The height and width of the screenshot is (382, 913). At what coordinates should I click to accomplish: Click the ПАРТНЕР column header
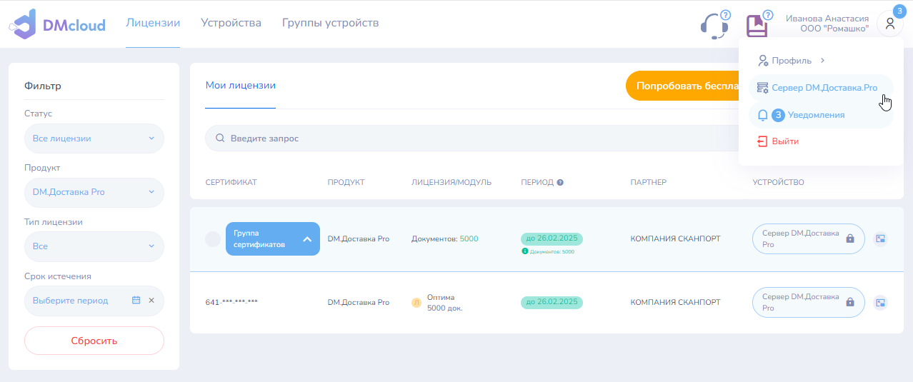click(648, 183)
